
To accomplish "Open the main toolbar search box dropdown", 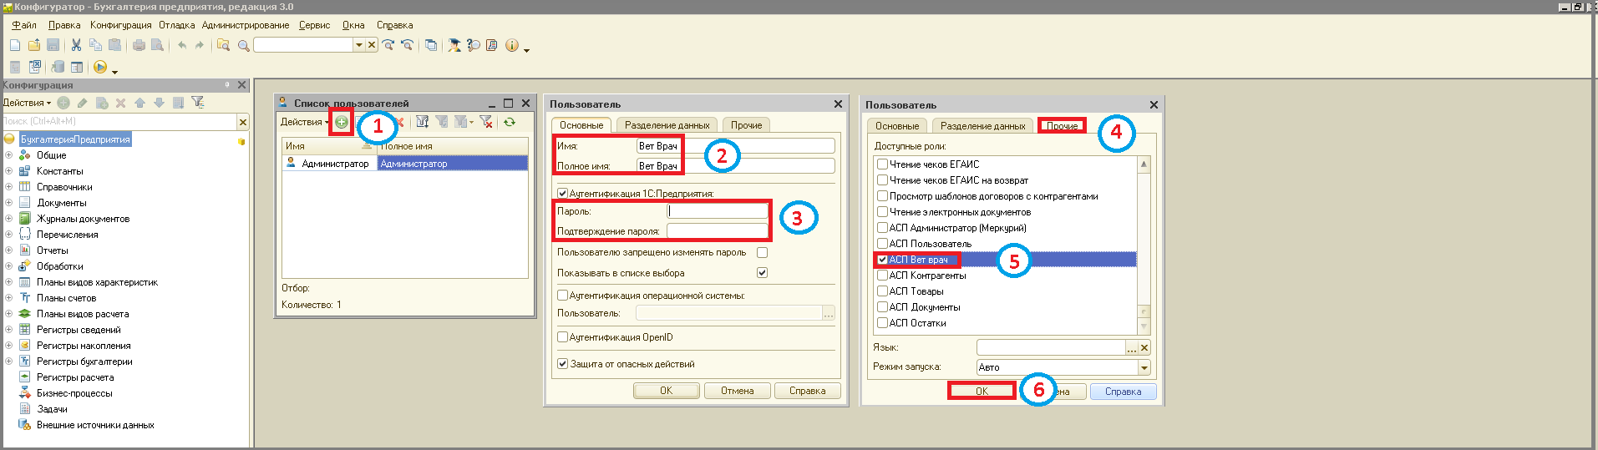I will pos(359,45).
